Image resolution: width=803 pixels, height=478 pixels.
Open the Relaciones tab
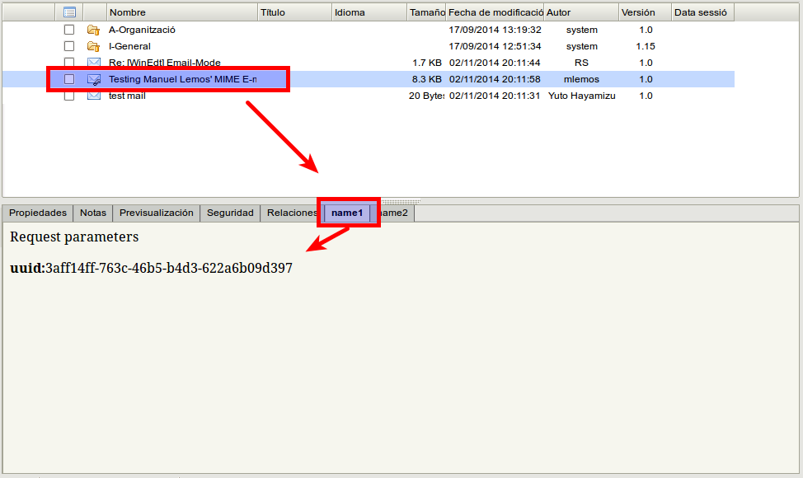(291, 213)
